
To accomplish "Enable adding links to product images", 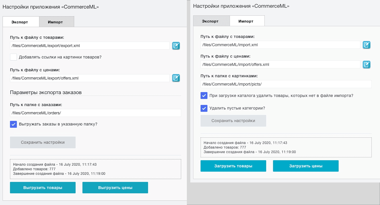I will click(x=13, y=57).
